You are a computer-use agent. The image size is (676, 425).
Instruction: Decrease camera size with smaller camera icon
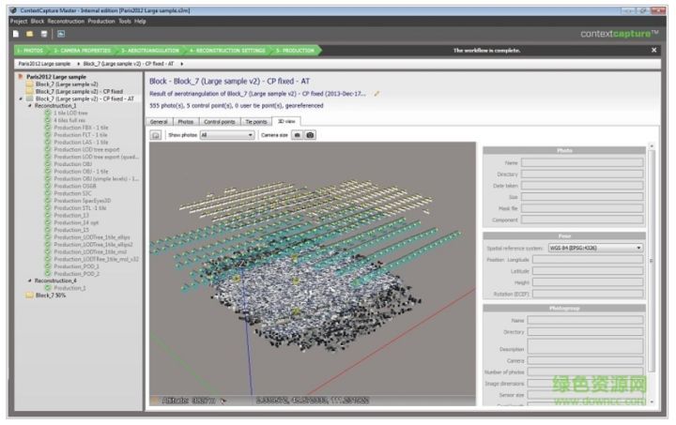coord(297,135)
